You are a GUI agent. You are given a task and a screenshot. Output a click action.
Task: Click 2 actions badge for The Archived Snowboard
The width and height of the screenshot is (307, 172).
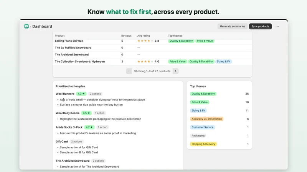[98, 161]
